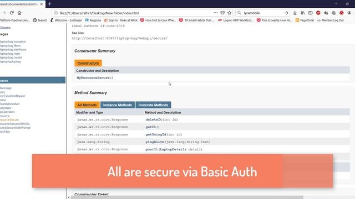Open the 10 Small Habits bookmark

pos(196,20)
